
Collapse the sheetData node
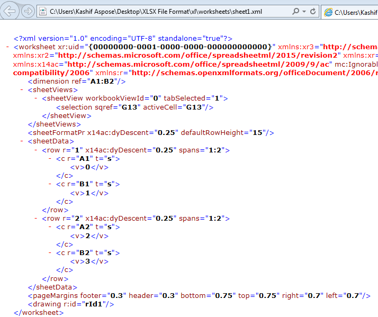(22, 141)
